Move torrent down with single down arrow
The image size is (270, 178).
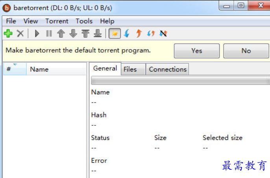(x=73, y=33)
